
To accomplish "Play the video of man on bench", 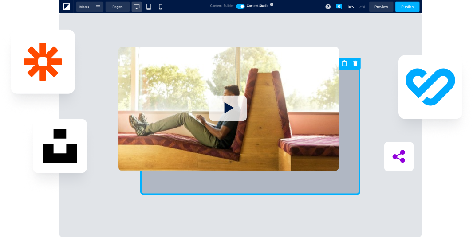I will pos(228,108).
